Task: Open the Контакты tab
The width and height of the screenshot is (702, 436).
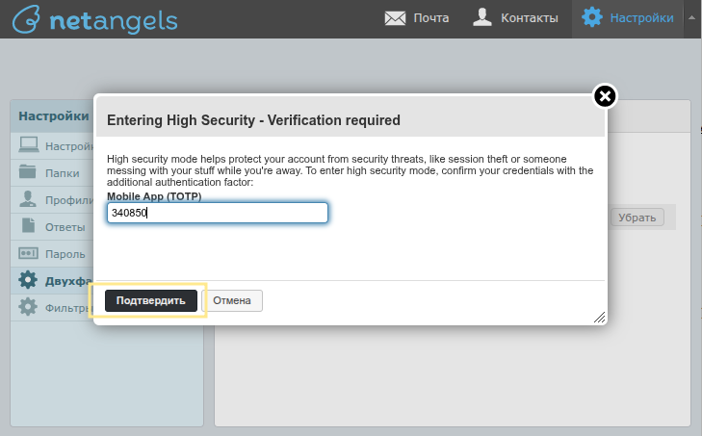Action: (516, 18)
